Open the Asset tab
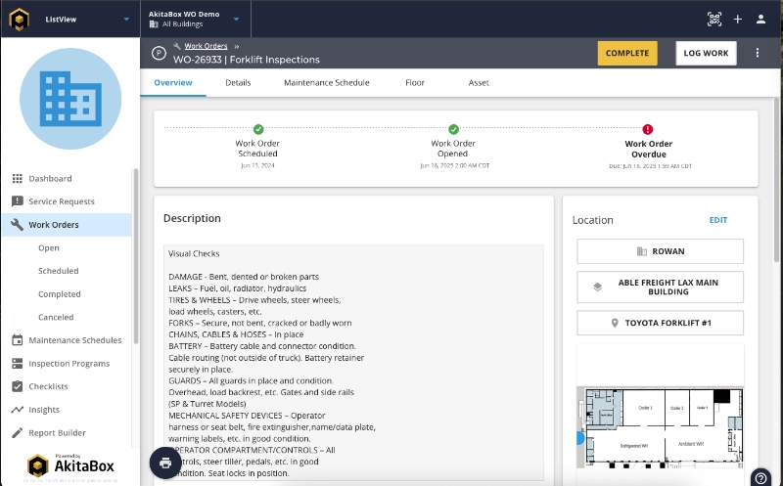 tap(479, 83)
